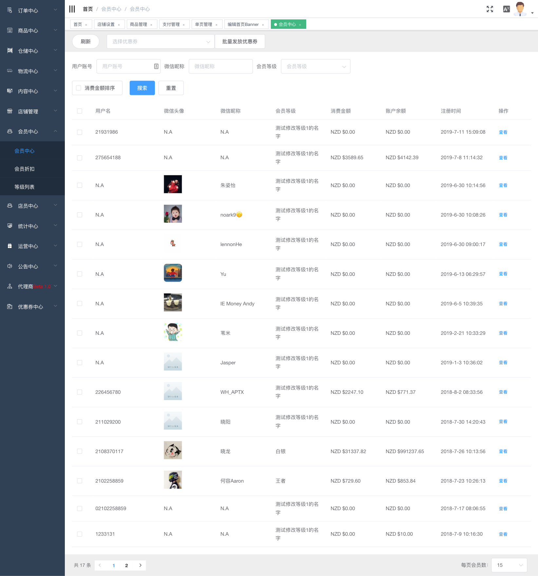This screenshot has height=576, width=538.
Task: Click the 统计中心 sidebar icon
Action: [10, 226]
